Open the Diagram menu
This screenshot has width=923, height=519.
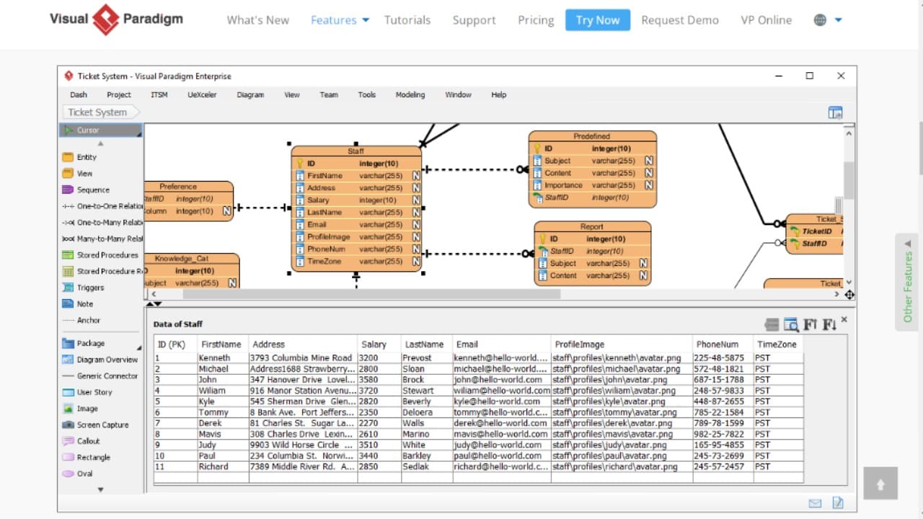(250, 94)
